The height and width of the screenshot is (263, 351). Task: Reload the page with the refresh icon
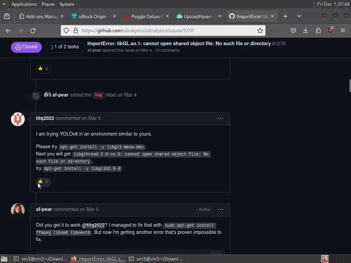(33, 30)
